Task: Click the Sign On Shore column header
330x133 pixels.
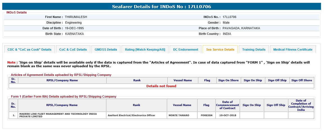Action: pos(228,80)
